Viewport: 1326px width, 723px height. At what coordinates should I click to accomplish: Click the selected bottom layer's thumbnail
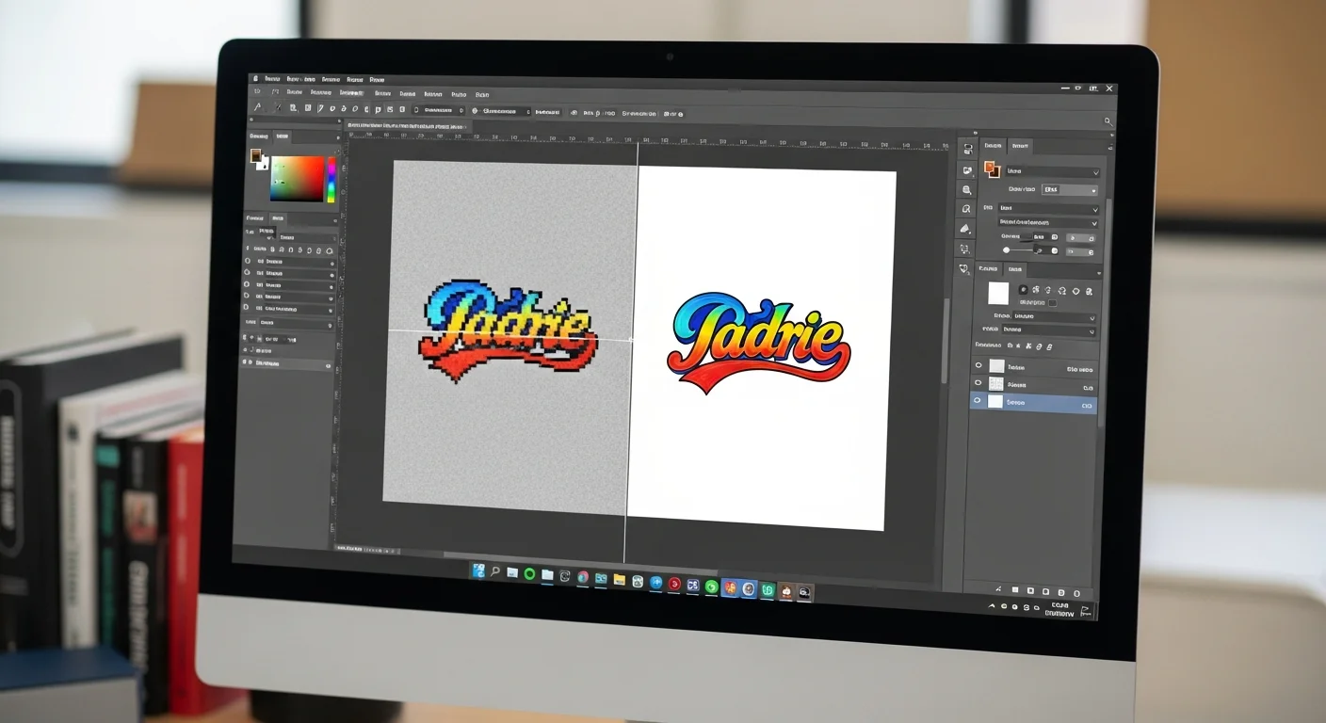click(996, 400)
